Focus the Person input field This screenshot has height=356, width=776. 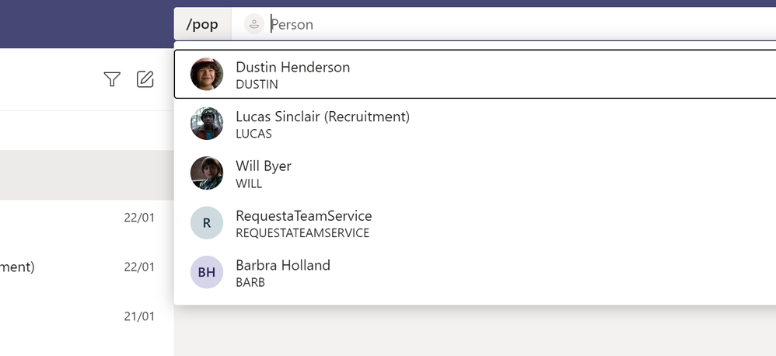coord(467,24)
